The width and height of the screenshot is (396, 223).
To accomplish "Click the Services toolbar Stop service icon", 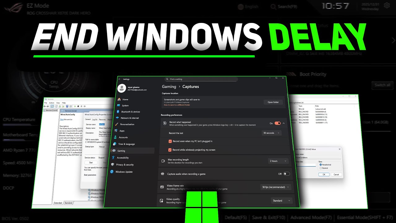I will 78,106.
